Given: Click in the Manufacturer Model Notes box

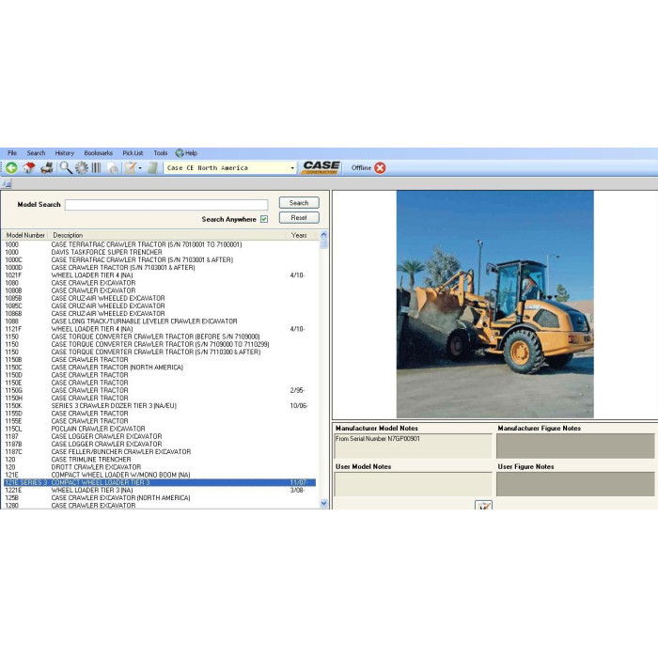Looking at the screenshot, I should tap(413, 446).
